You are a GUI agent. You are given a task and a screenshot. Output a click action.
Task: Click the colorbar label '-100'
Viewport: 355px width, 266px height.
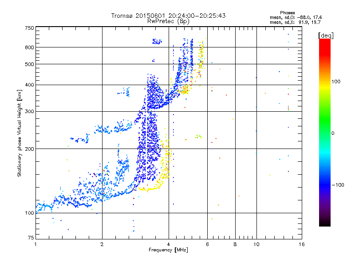point(338,185)
